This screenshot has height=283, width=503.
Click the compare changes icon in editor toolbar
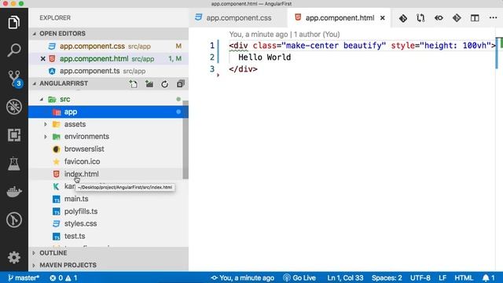tap(420, 18)
